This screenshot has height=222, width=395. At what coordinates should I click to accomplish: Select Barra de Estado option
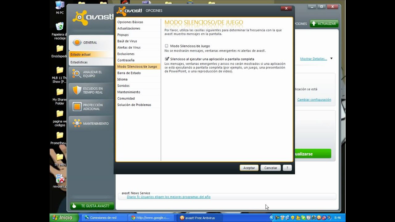coord(138,73)
